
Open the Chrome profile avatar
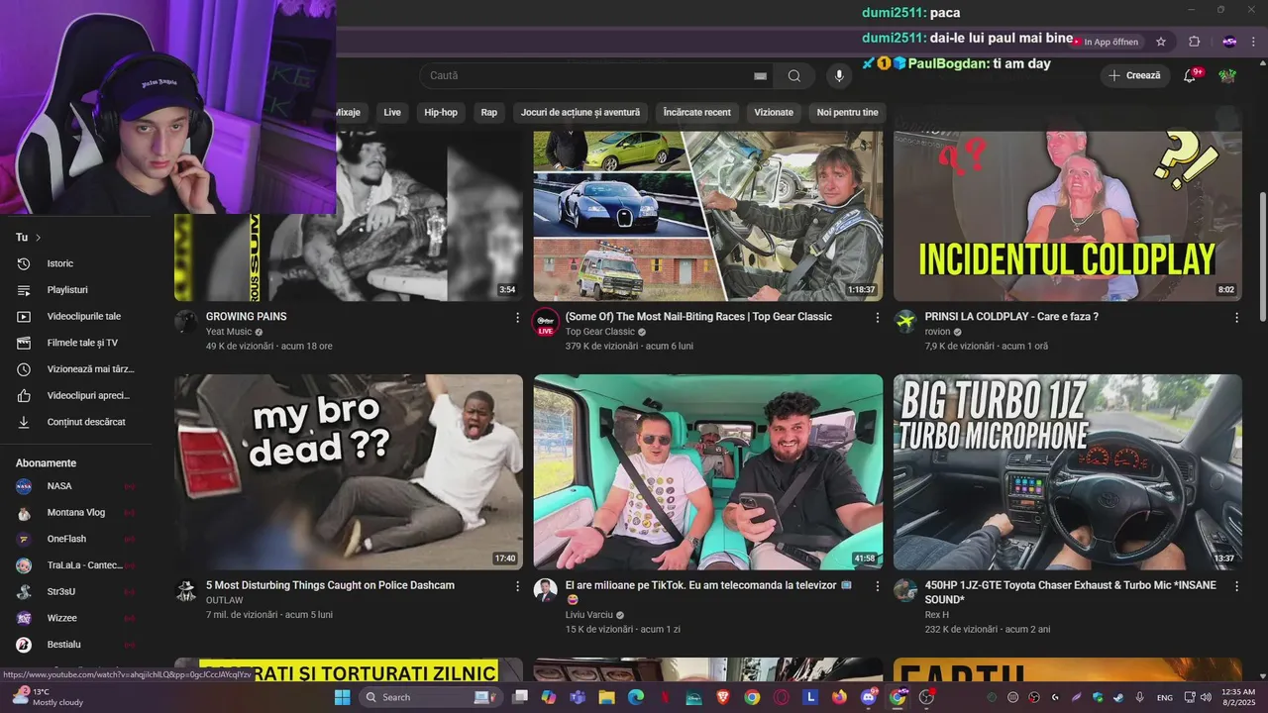[x=1229, y=42]
